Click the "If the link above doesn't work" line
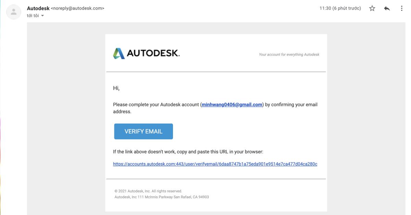The width and height of the screenshot is (411, 215). 188,152
